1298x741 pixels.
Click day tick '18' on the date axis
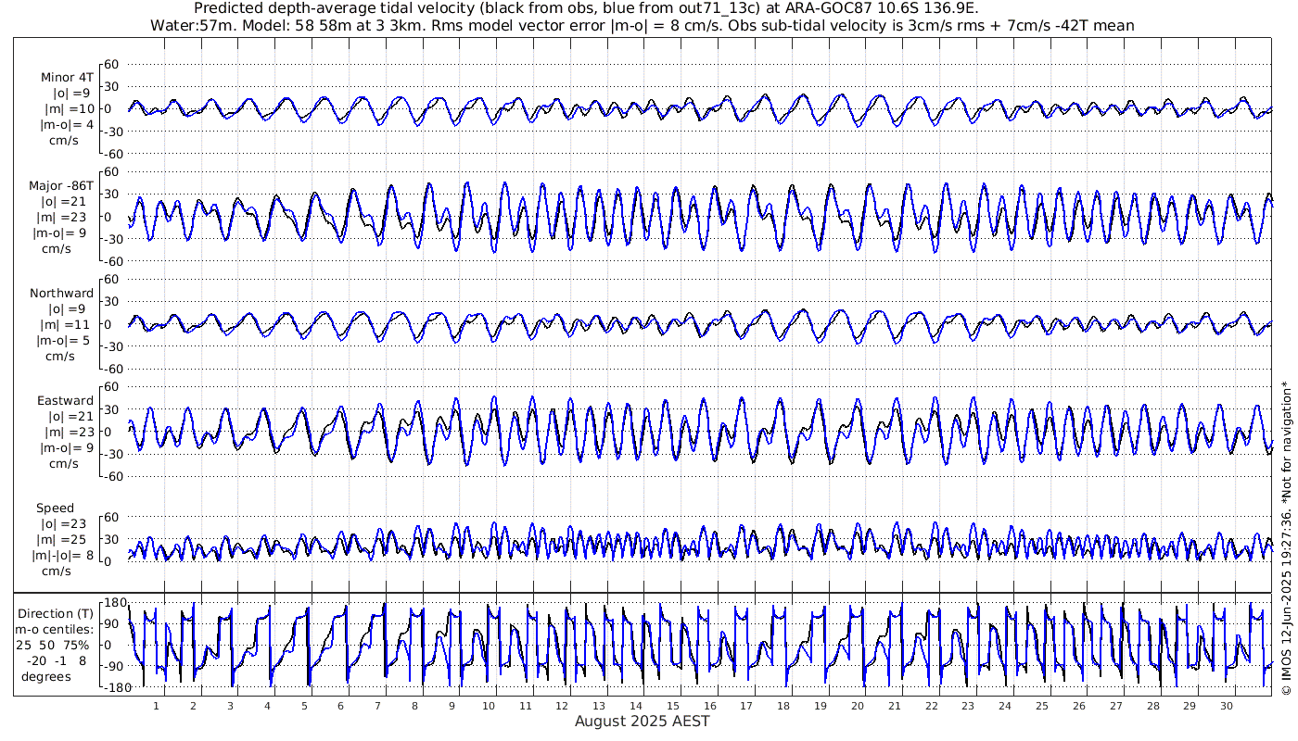click(783, 706)
